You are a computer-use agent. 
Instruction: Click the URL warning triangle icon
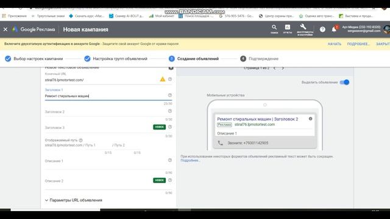[163, 79]
